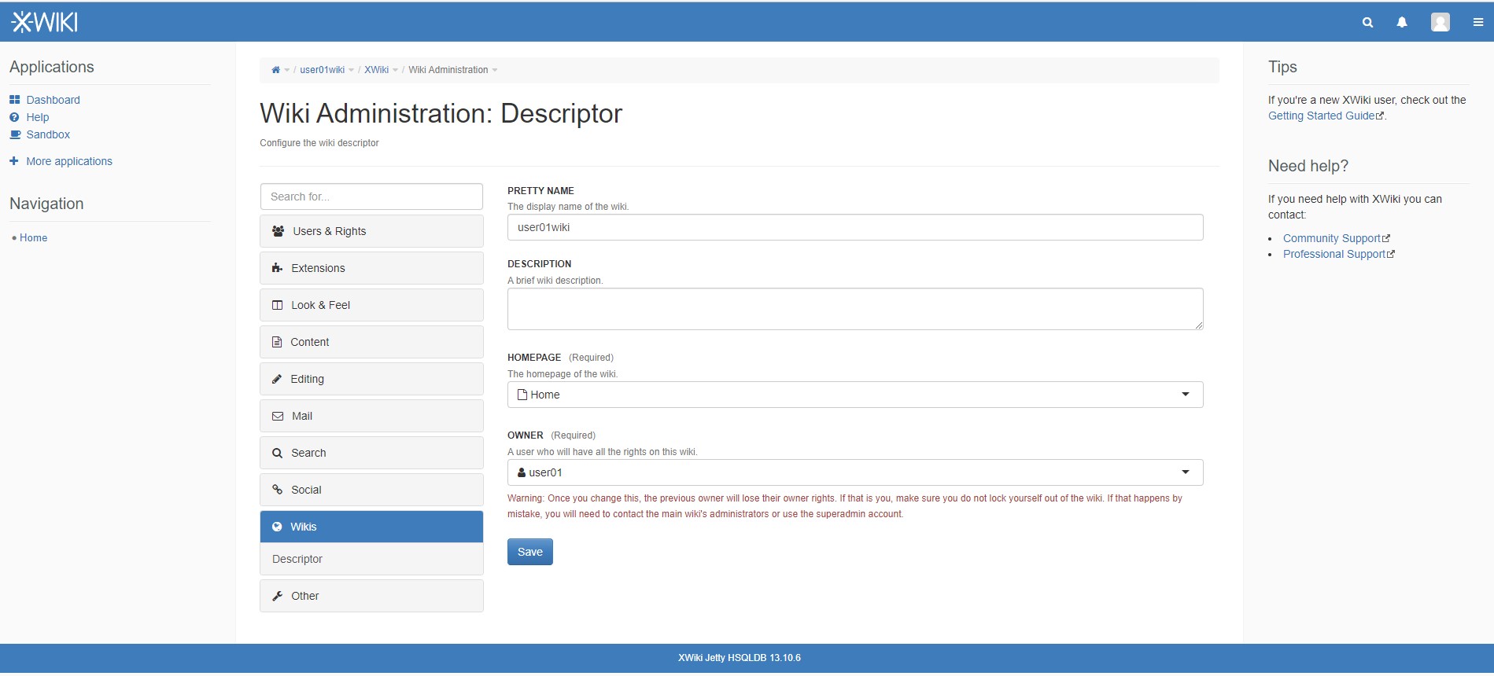Click Wiki Administration in the breadcrumb
This screenshot has height=676, width=1494.
coord(448,70)
